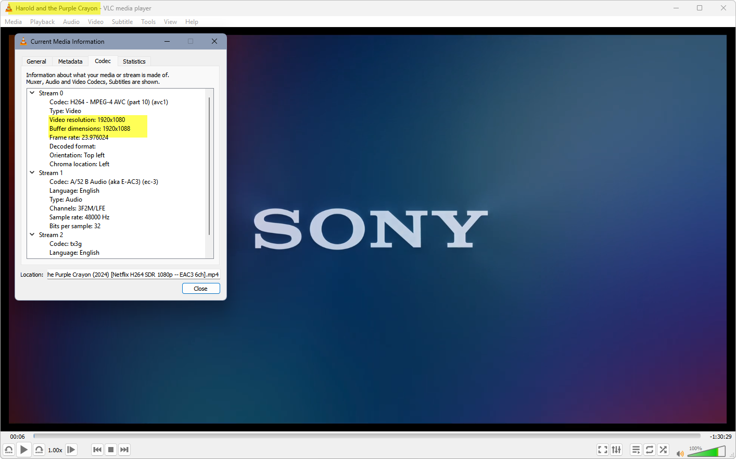Select the Stream 1 row
736x459 pixels.
click(51, 173)
